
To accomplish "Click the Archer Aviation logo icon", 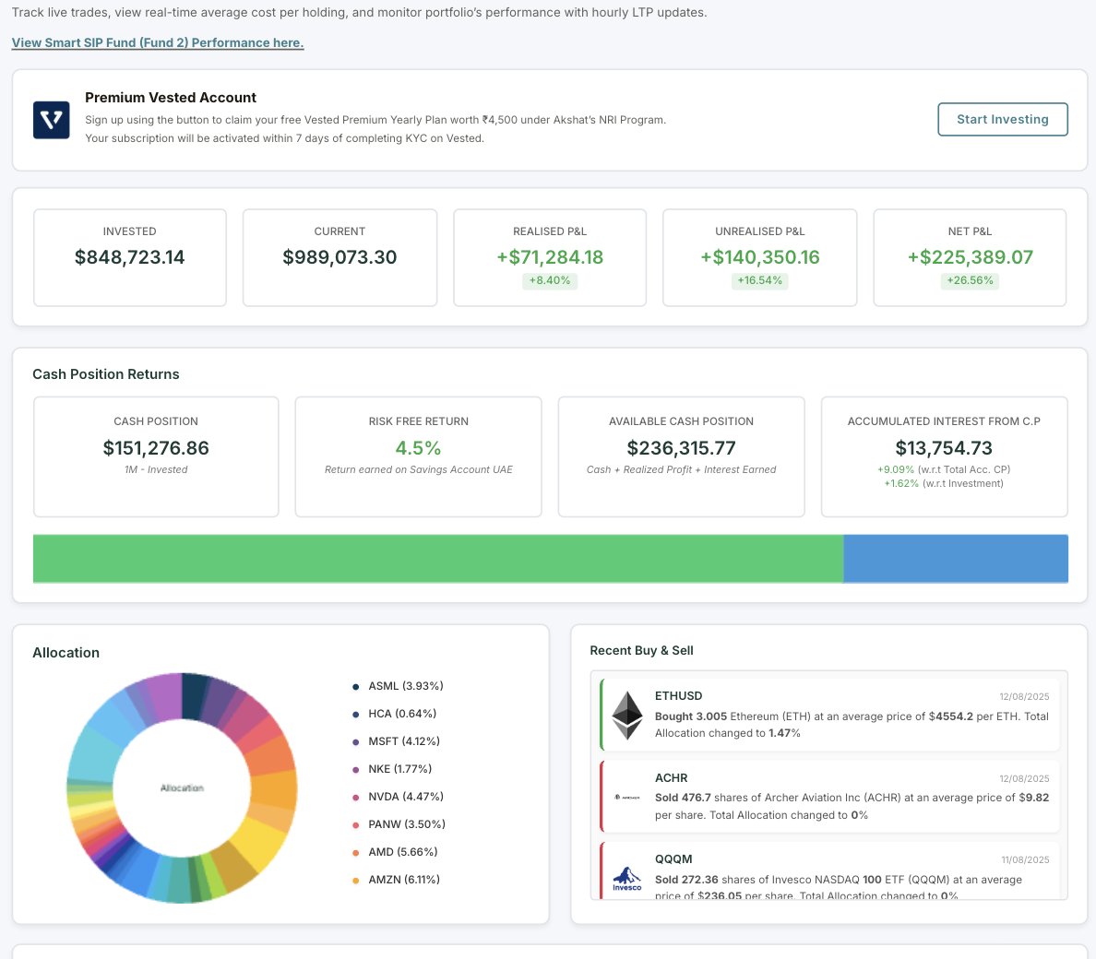I will pyautogui.click(x=627, y=797).
